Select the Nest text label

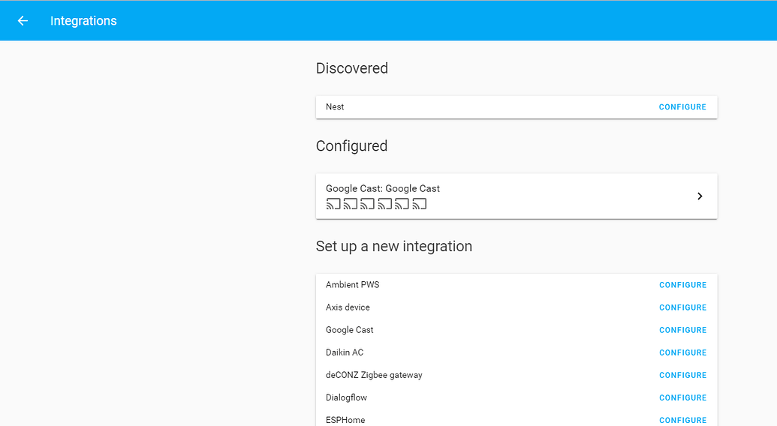tap(335, 106)
